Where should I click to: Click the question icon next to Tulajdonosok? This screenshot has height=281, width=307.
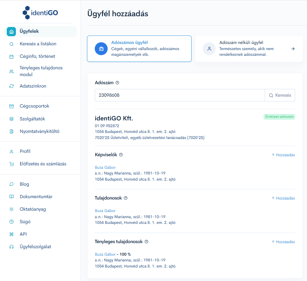pyautogui.click(x=126, y=198)
